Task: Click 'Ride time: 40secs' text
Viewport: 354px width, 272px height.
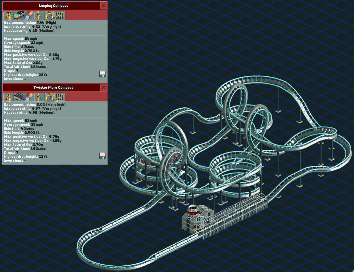Action: 19,128
